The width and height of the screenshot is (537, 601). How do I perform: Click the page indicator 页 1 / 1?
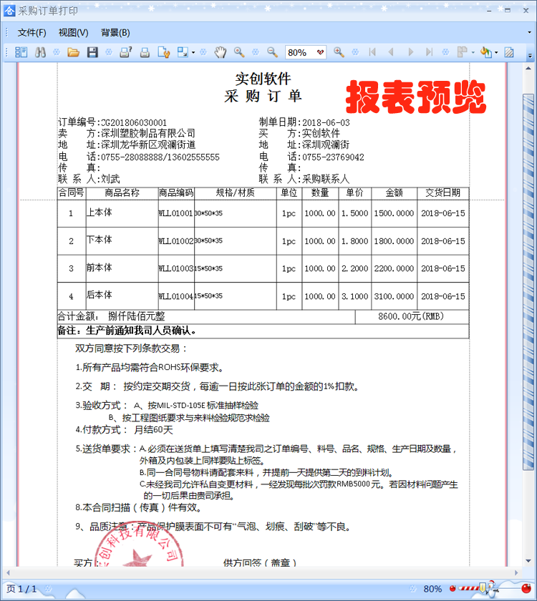click(x=22, y=589)
